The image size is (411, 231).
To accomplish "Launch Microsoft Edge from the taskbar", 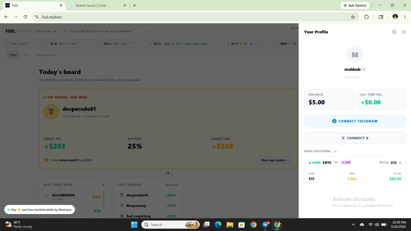I will point(218,225).
